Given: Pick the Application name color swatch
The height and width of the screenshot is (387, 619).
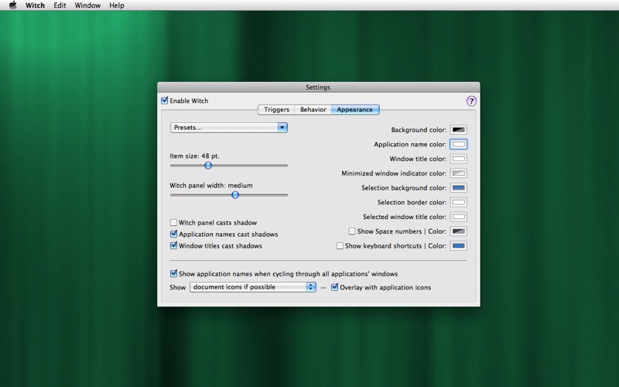Looking at the screenshot, I should 459,145.
